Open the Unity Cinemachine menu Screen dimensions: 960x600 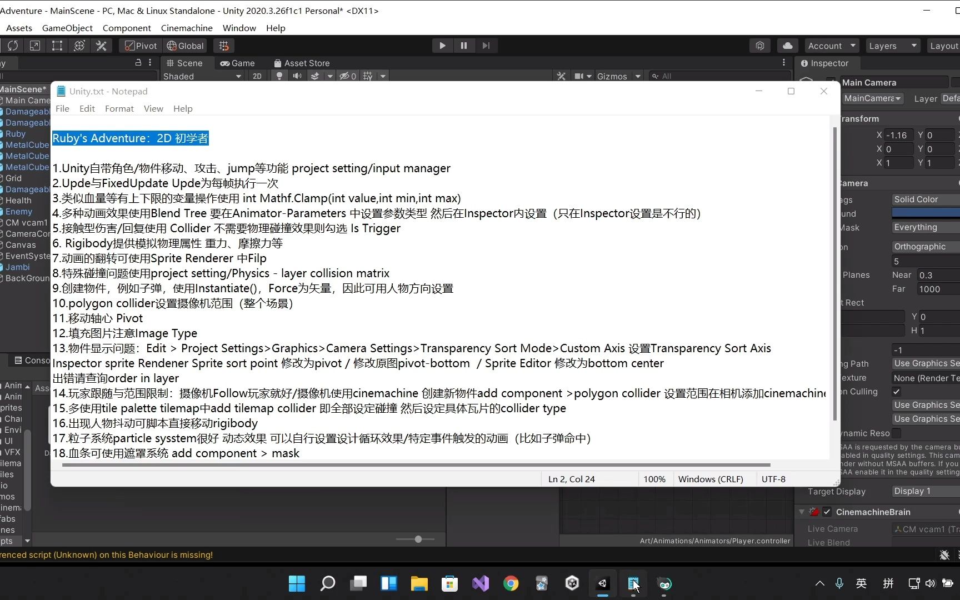click(187, 28)
